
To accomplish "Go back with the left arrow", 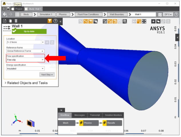I will [x=5, y=14].
